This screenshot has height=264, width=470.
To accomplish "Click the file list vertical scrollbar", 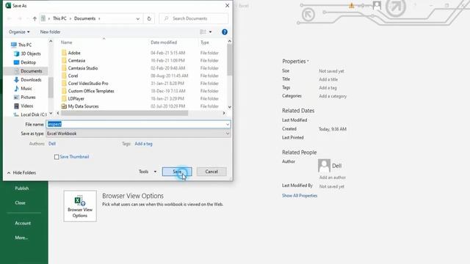I will pos(230,60).
